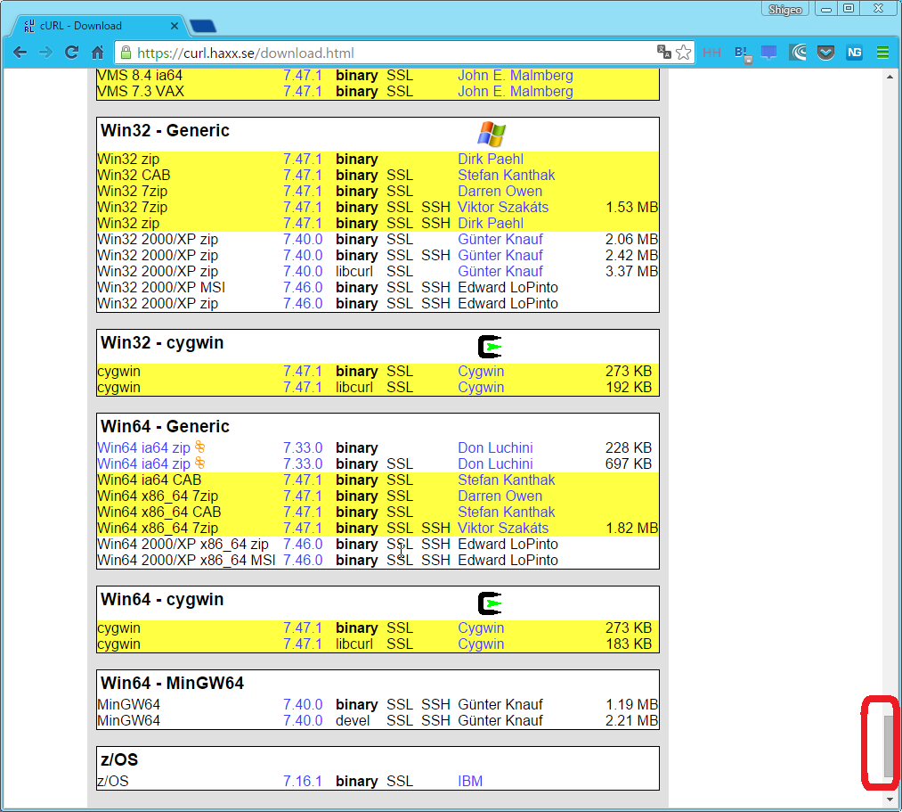This screenshot has width=902, height=812.
Task: Open the Stefan Kanthak link in the Win32 CAB row
Action: tap(507, 175)
